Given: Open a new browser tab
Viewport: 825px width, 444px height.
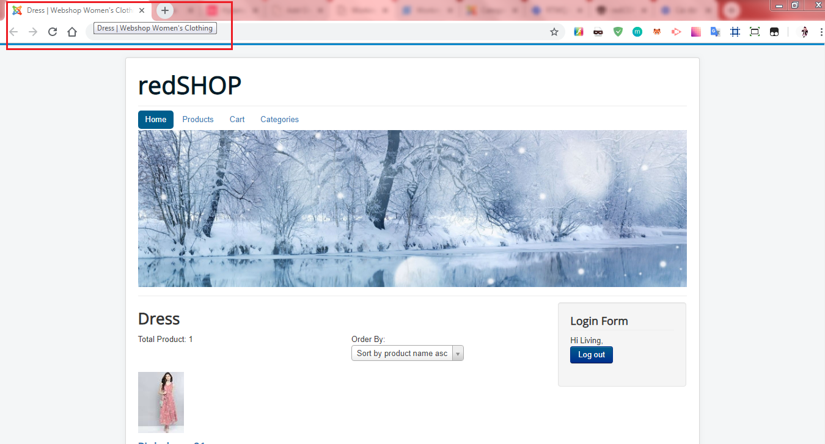Looking at the screenshot, I should (x=165, y=10).
